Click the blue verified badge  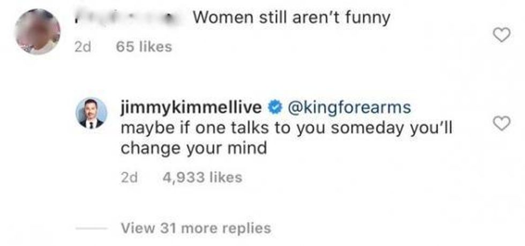tap(274, 107)
